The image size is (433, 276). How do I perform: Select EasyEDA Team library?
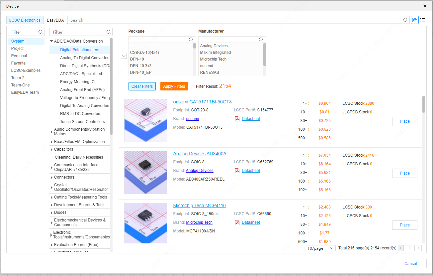[26, 92]
